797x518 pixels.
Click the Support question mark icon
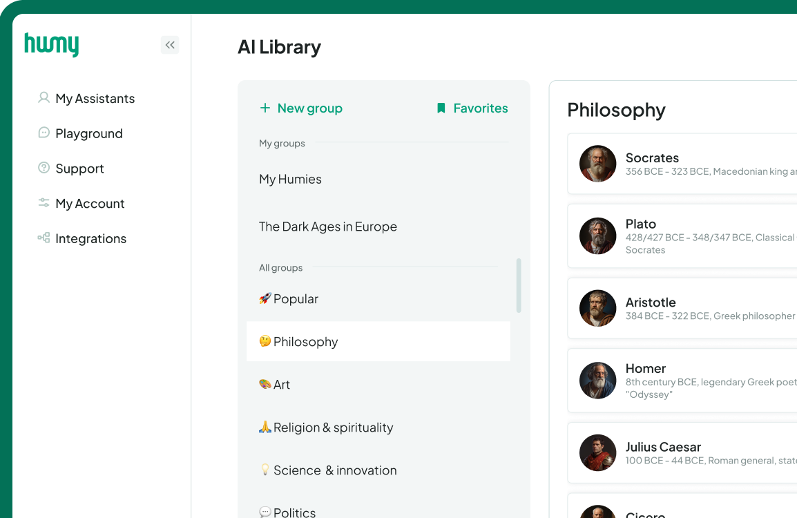(44, 169)
